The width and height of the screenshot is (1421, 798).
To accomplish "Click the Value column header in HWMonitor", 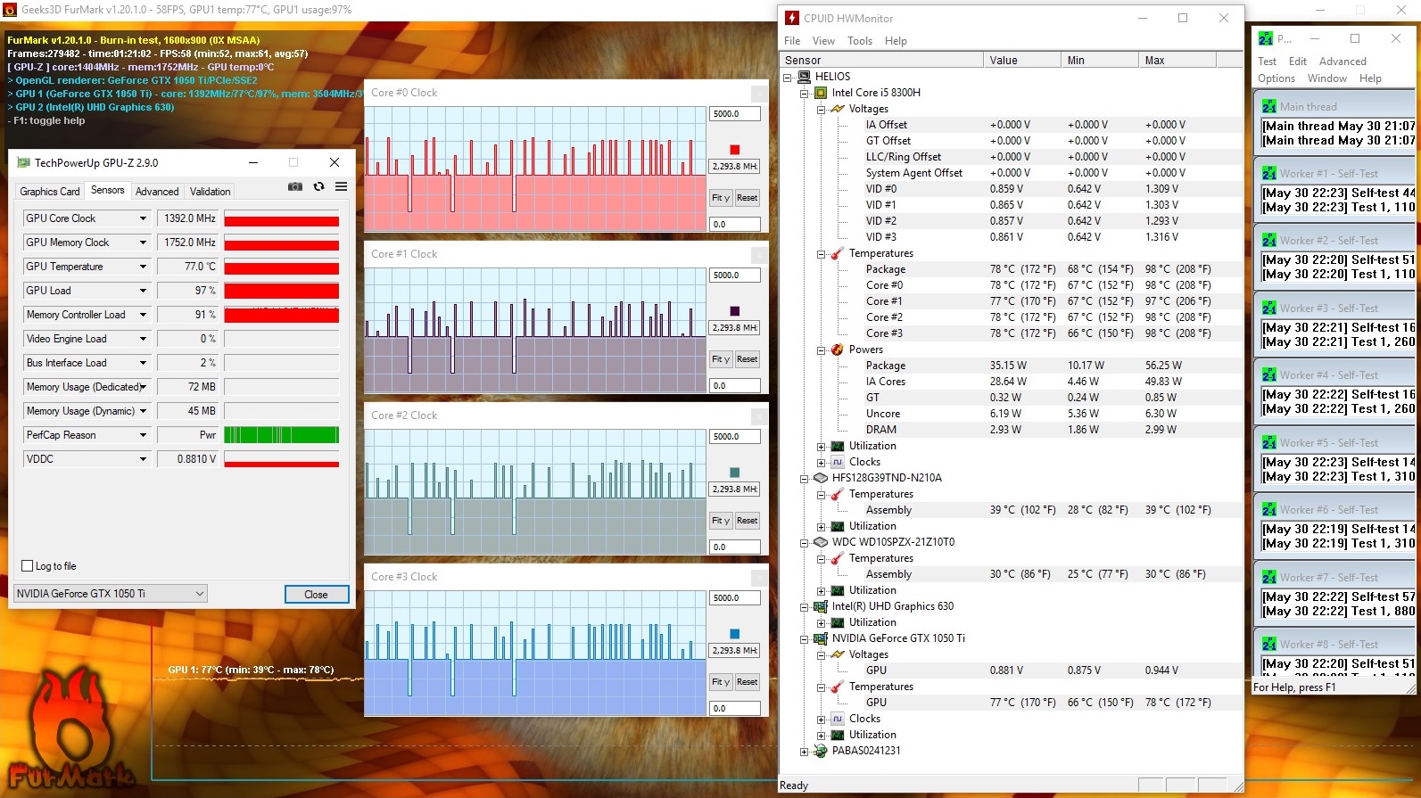I will click(1021, 61).
